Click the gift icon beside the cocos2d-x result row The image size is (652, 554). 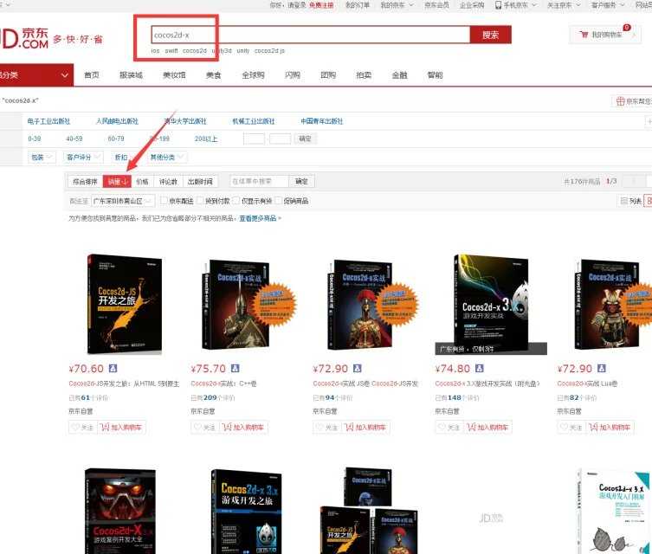tap(621, 101)
